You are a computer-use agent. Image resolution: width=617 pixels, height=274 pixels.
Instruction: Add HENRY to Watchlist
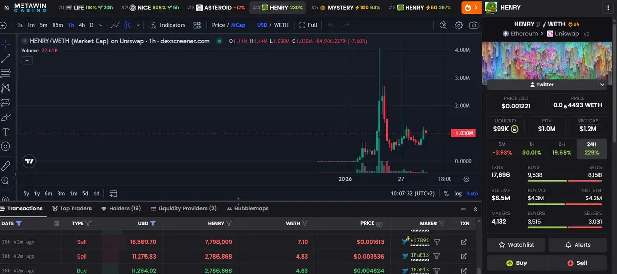516,245
